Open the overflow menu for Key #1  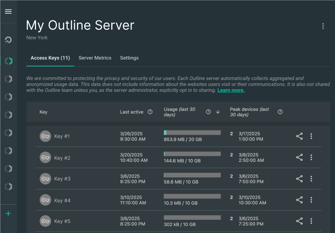click(311, 136)
